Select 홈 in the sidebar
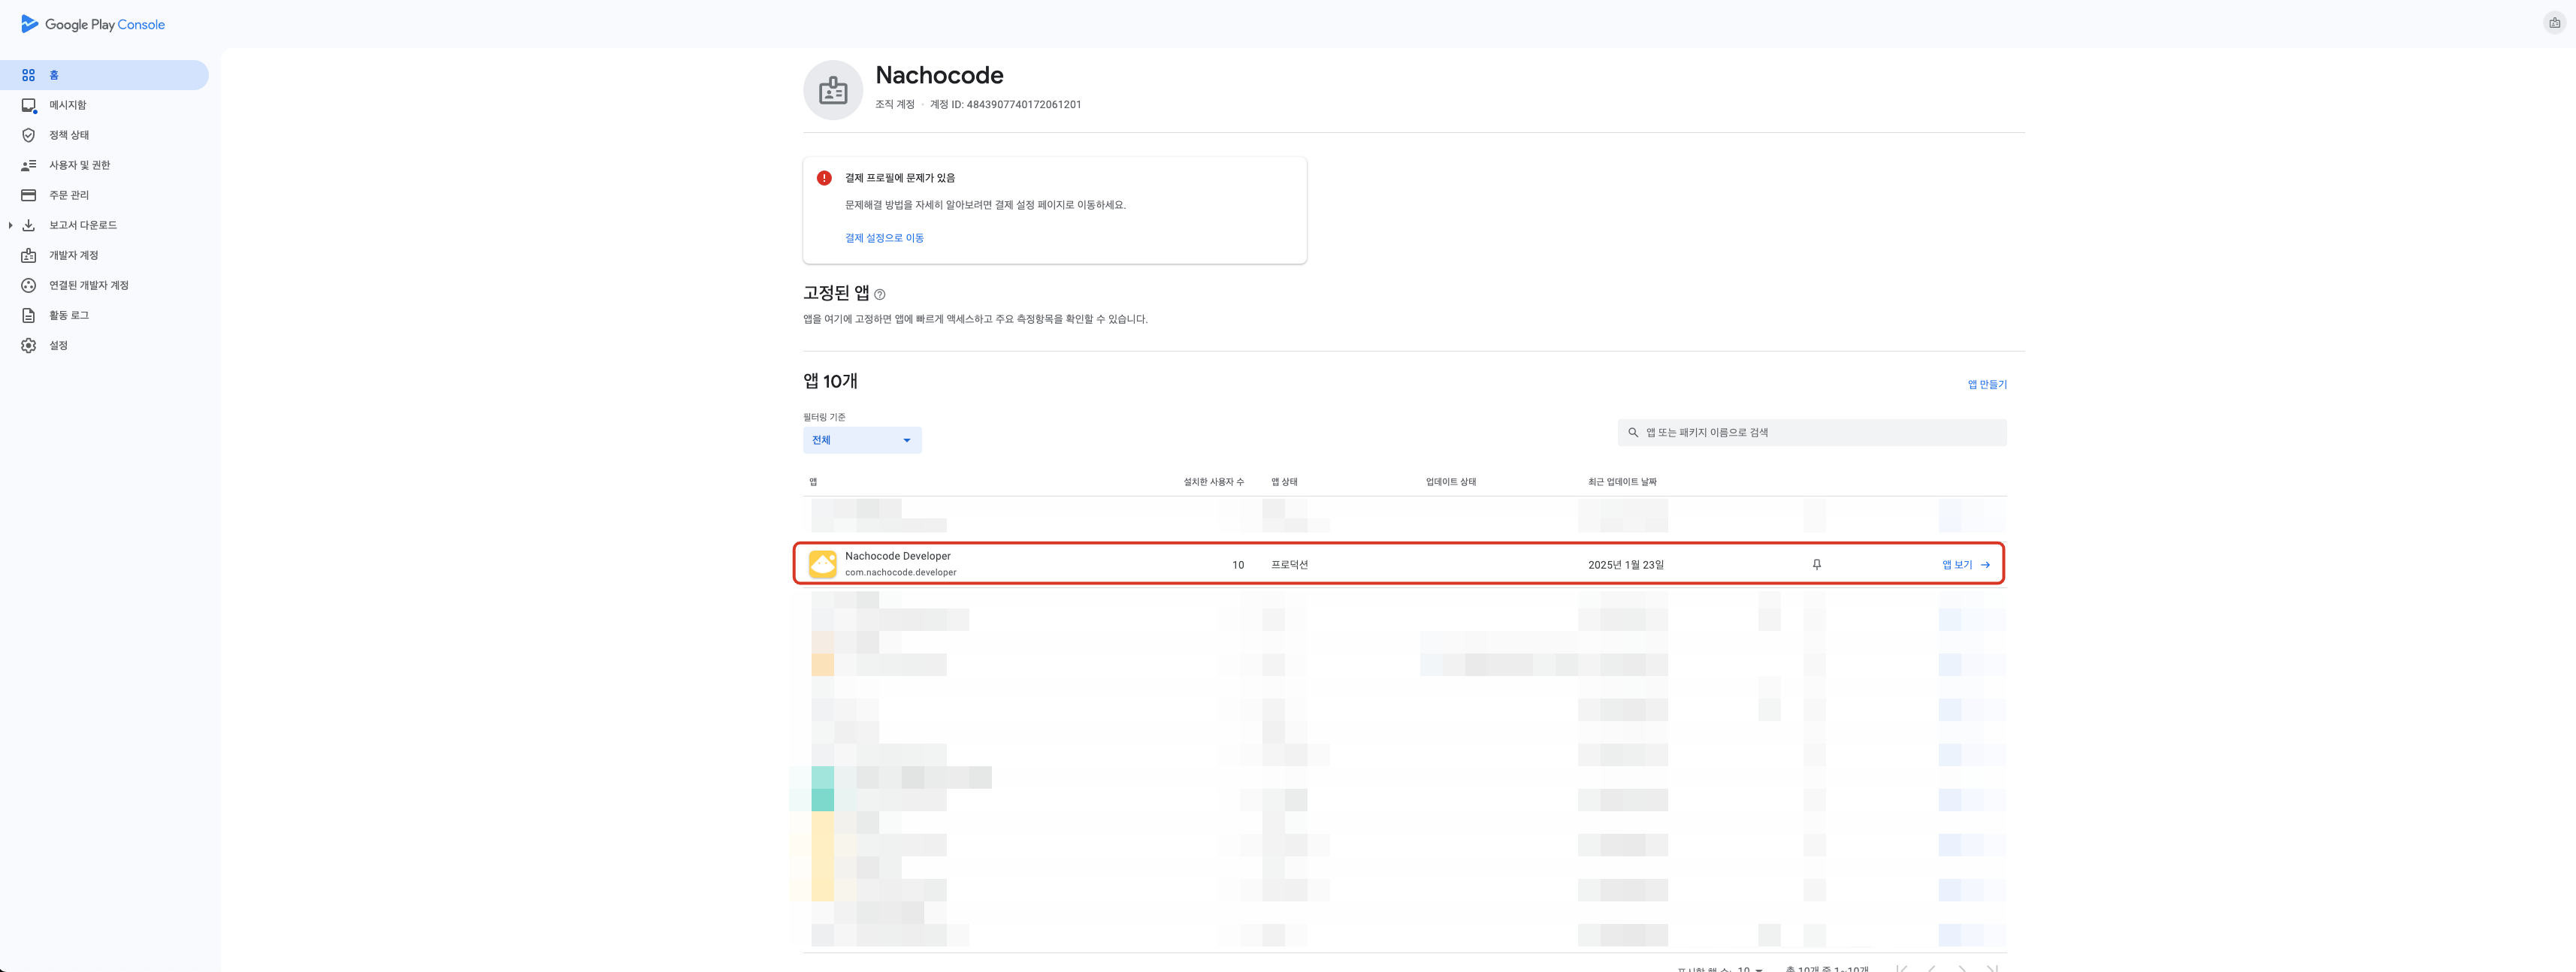This screenshot has height=972, width=2576. click(54, 75)
